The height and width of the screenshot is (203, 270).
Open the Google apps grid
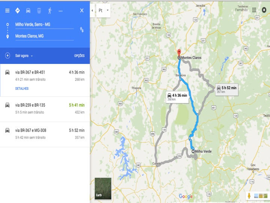[x=254, y=10]
